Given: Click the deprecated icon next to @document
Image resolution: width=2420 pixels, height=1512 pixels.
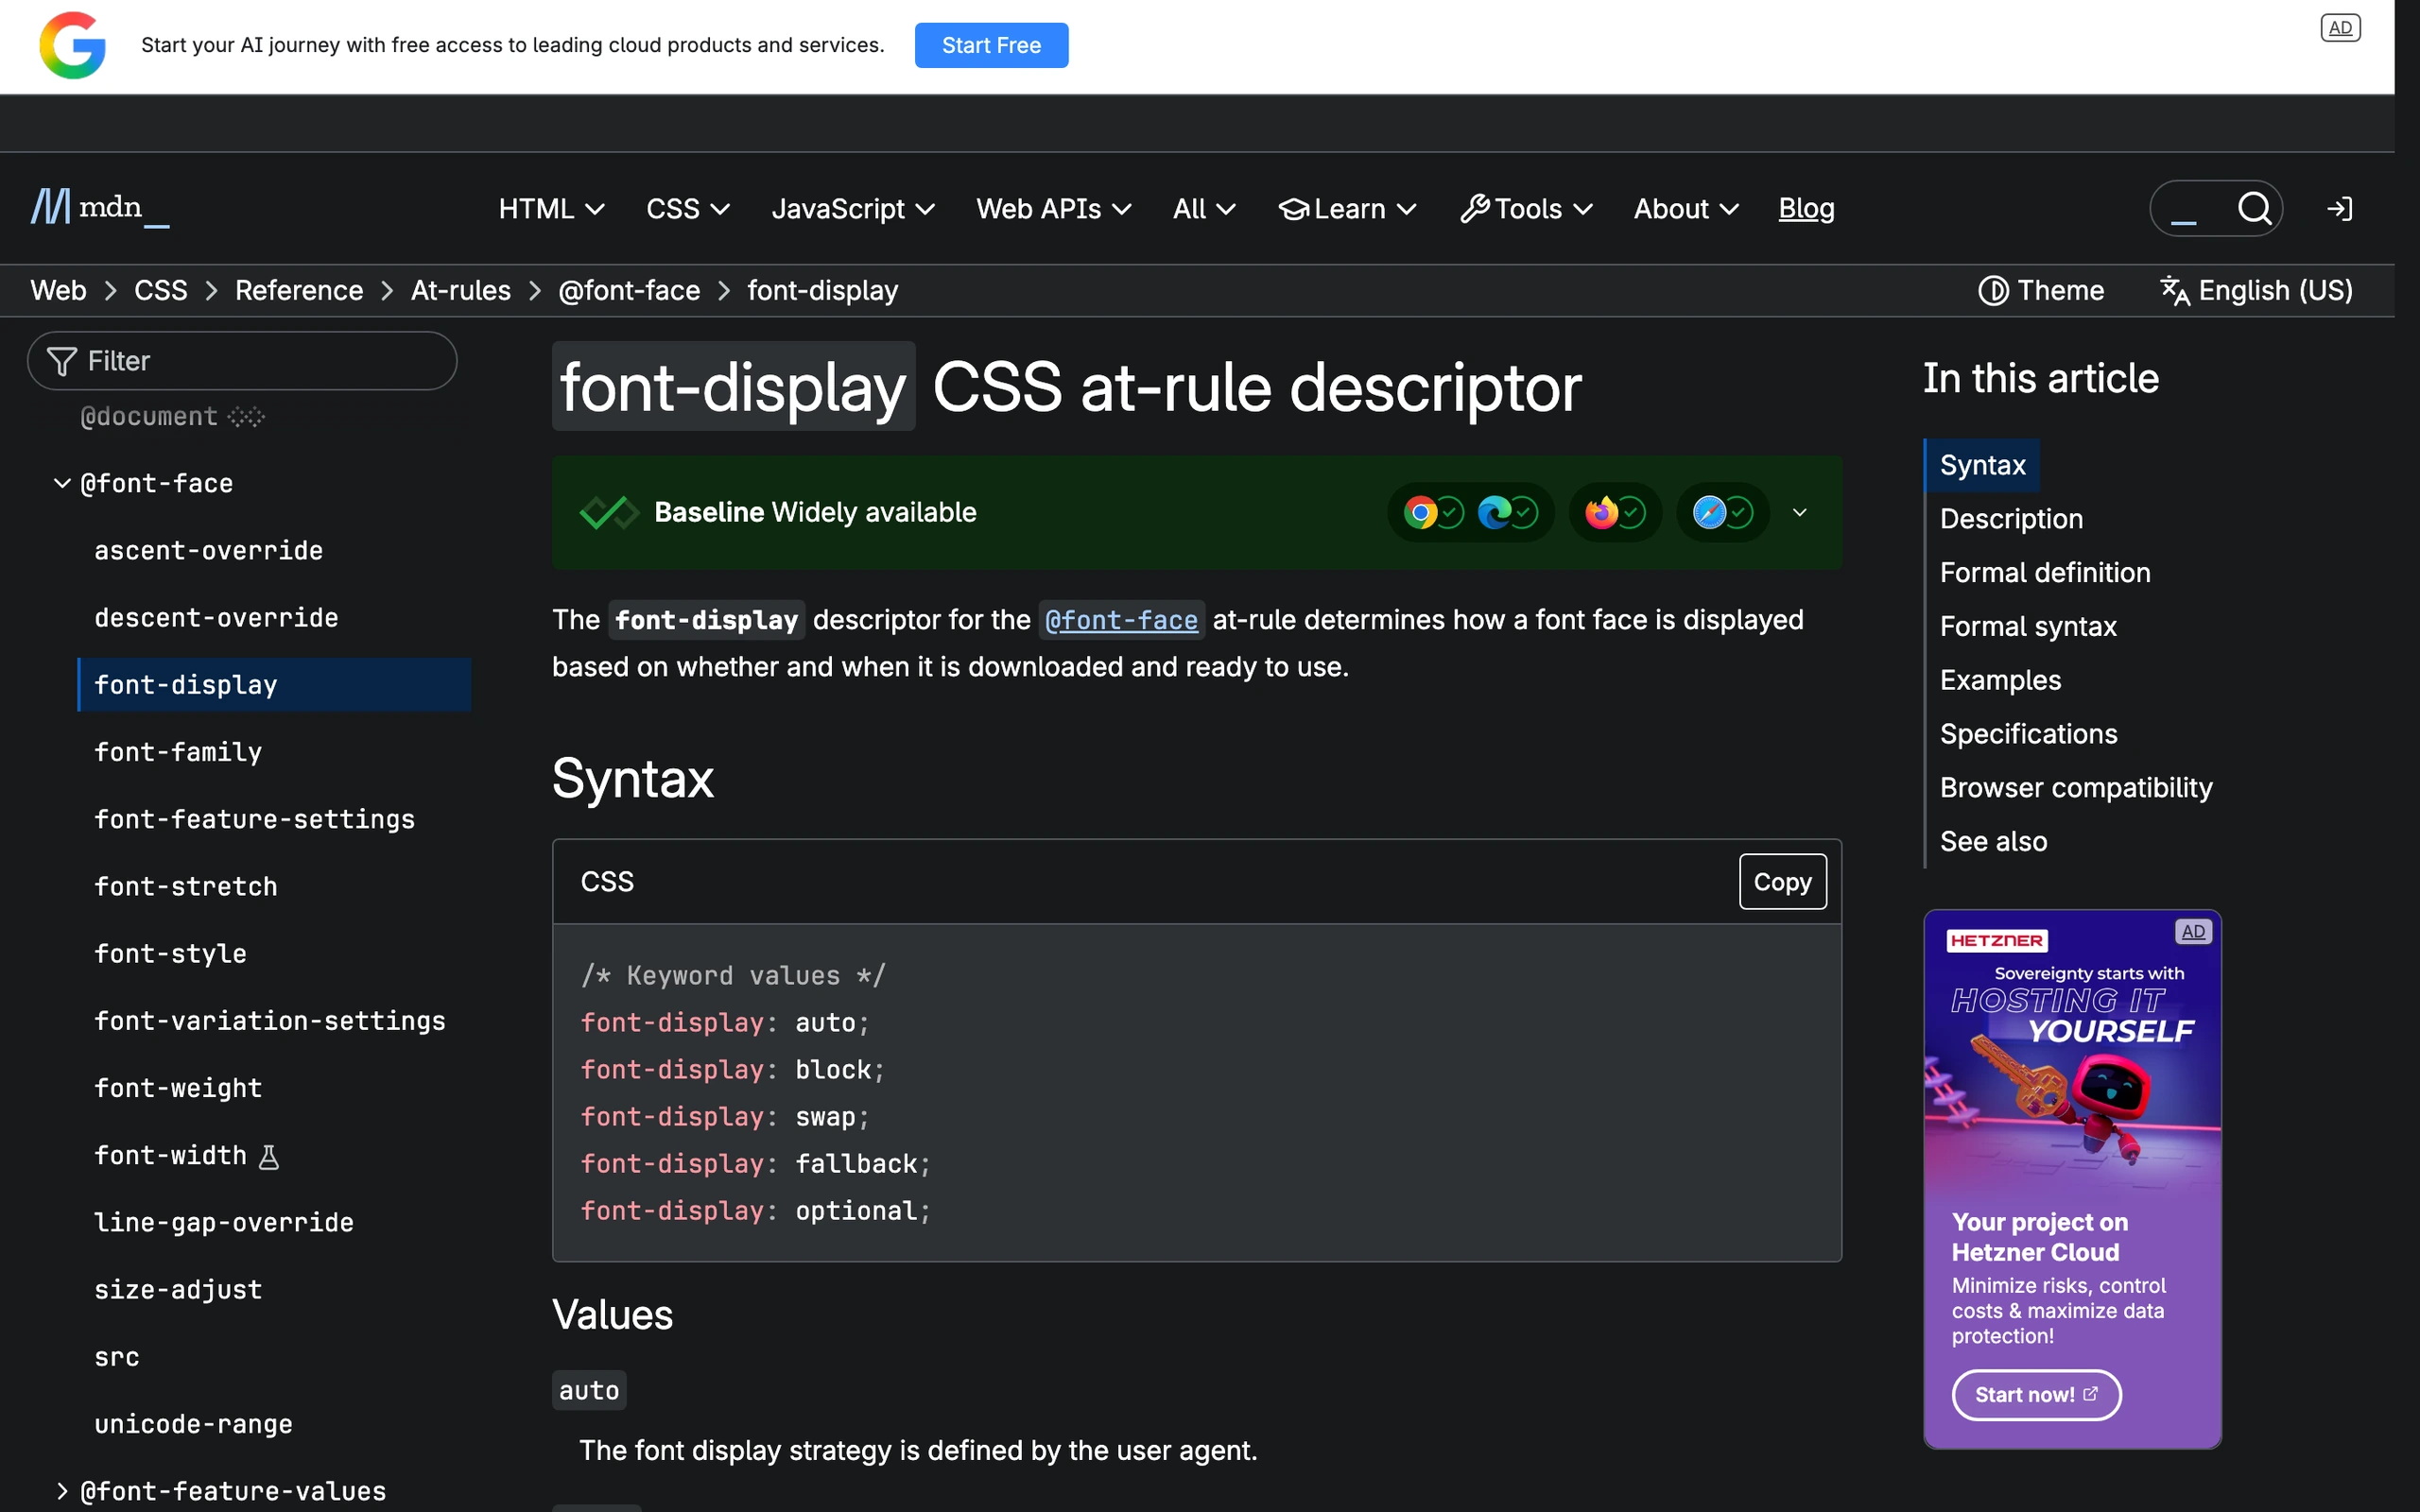Looking at the screenshot, I should 246,416.
